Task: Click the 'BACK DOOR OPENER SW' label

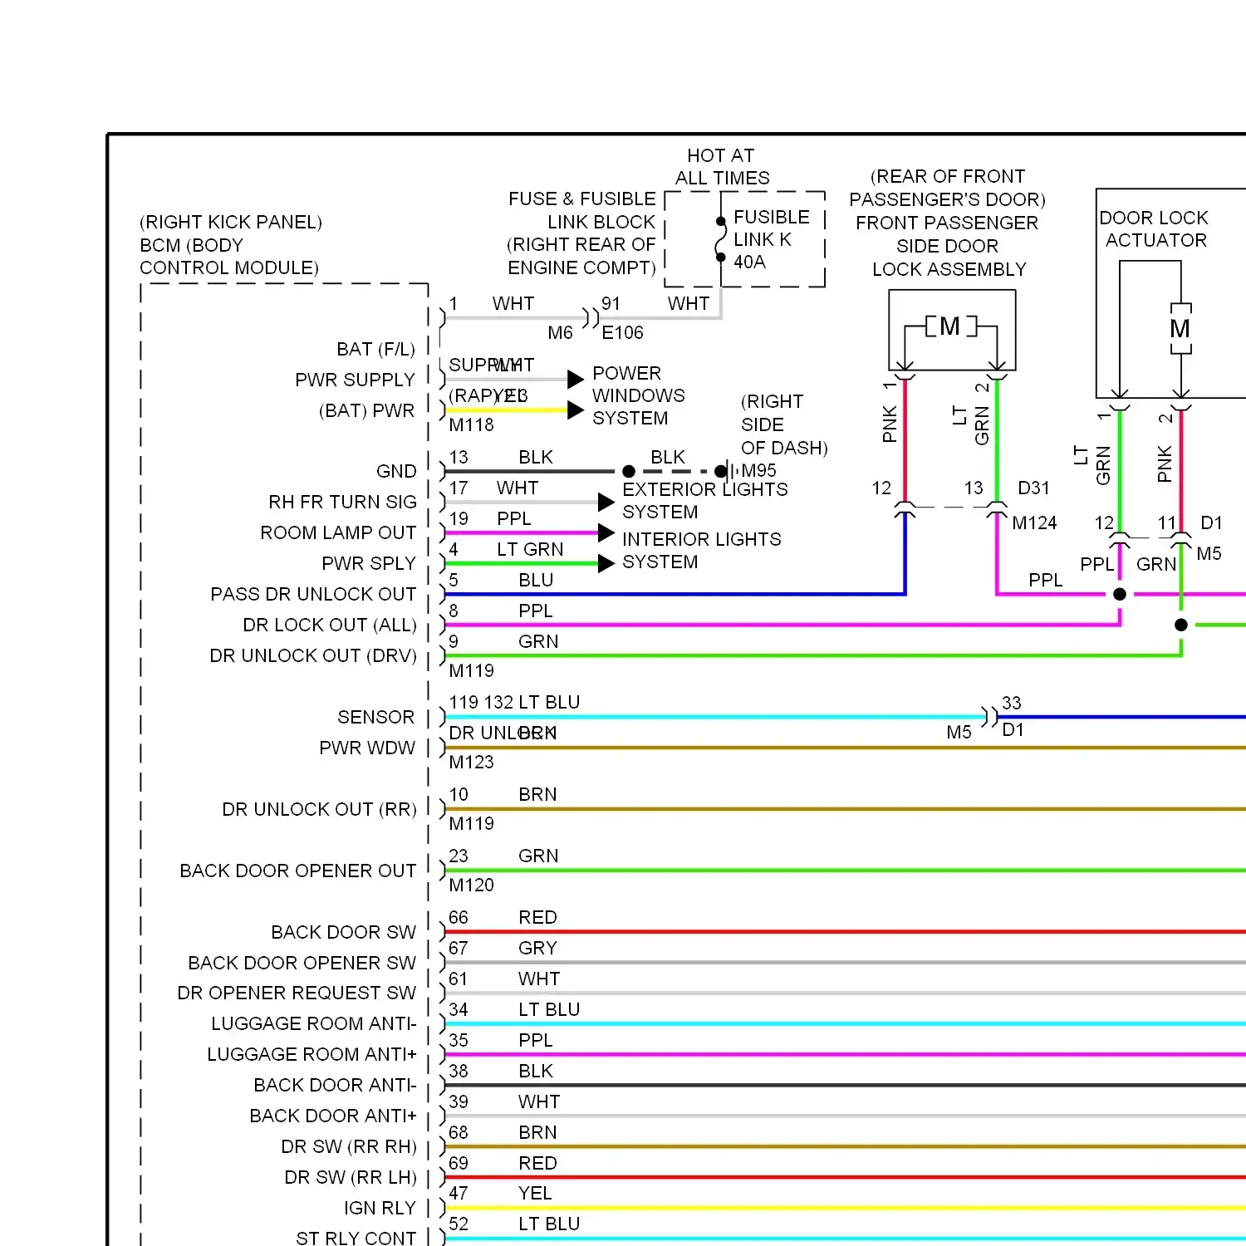Action: click(x=302, y=963)
